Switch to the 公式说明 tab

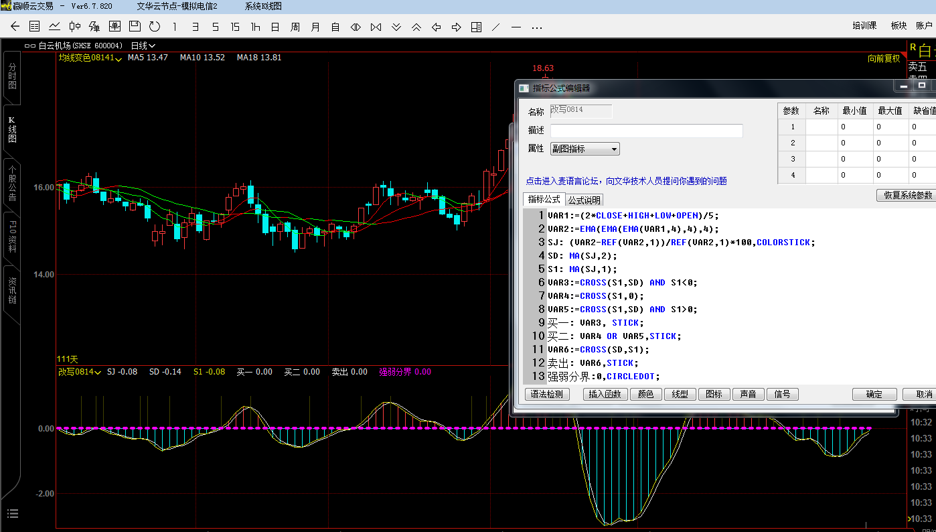point(584,200)
